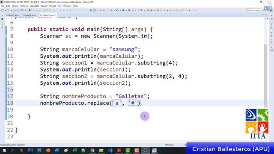Click the "Galletas" string literal on line 17
Image resolution: width=274 pixels, height=154 pixels.
[131, 96]
